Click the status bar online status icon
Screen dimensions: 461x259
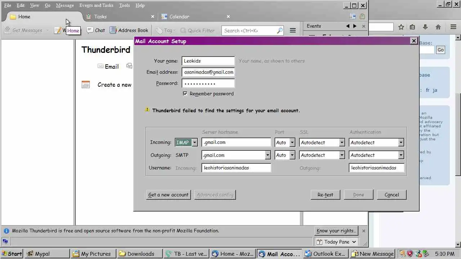pyautogui.click(x=5, y=241)
